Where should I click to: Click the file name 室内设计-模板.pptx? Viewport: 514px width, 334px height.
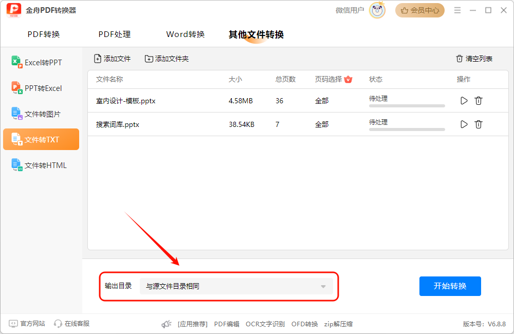125,101
